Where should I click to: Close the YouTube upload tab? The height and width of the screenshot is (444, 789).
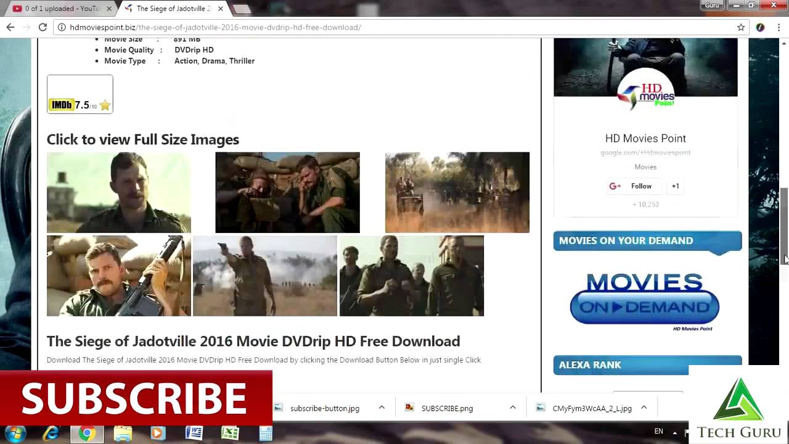click(109, 9)
